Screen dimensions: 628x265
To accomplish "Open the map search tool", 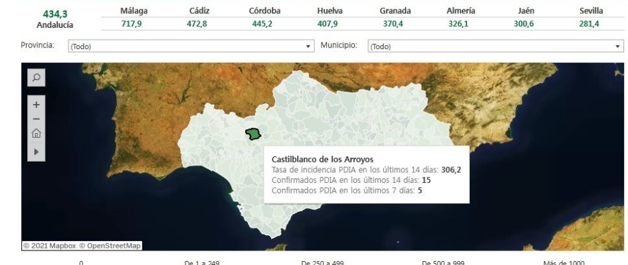I will (36, 78).
